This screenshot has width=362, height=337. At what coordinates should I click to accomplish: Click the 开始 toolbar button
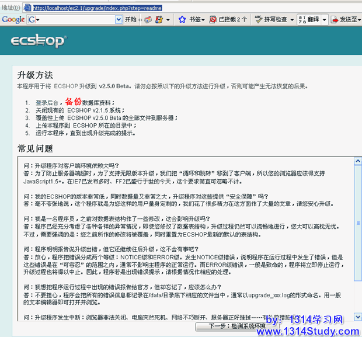coord(130,20)
